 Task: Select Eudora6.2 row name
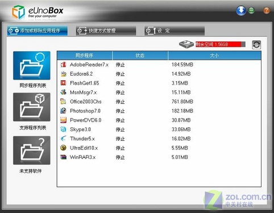click(81, 74)
